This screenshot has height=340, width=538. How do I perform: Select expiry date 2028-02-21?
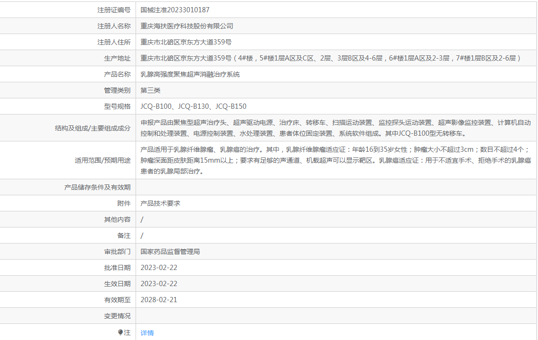159,300
